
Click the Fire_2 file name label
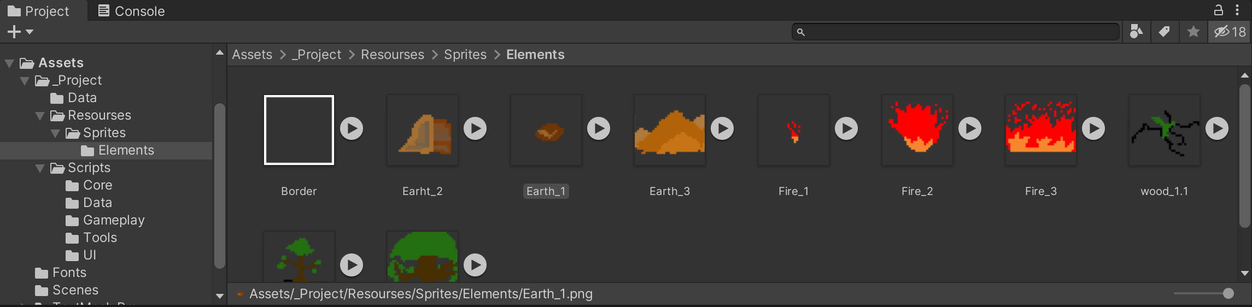tap(917, 191)
